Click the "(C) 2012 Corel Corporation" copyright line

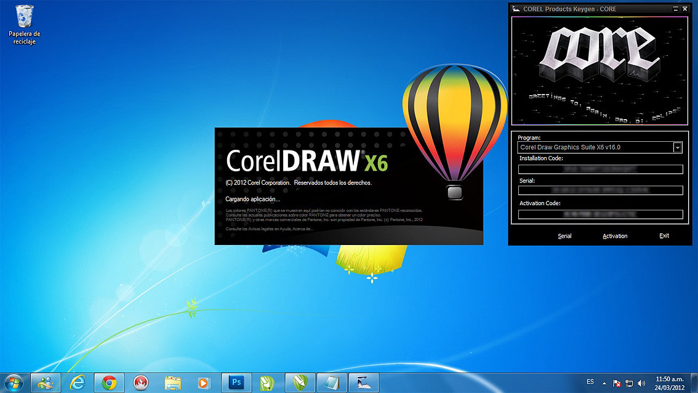coord(258,183)
